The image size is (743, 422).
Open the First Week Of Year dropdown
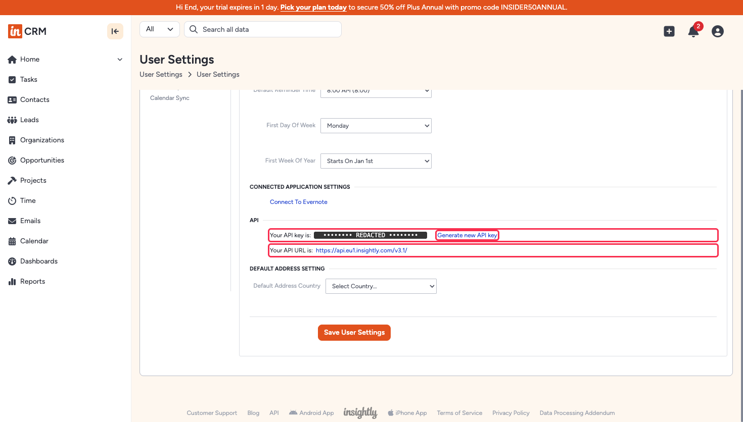coord(376,161)
